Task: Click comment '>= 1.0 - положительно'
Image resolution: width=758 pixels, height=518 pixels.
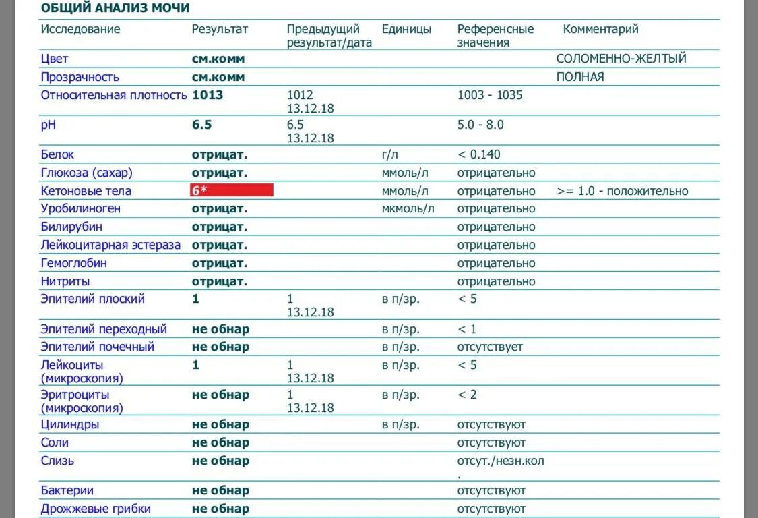Action: (622, 191)
